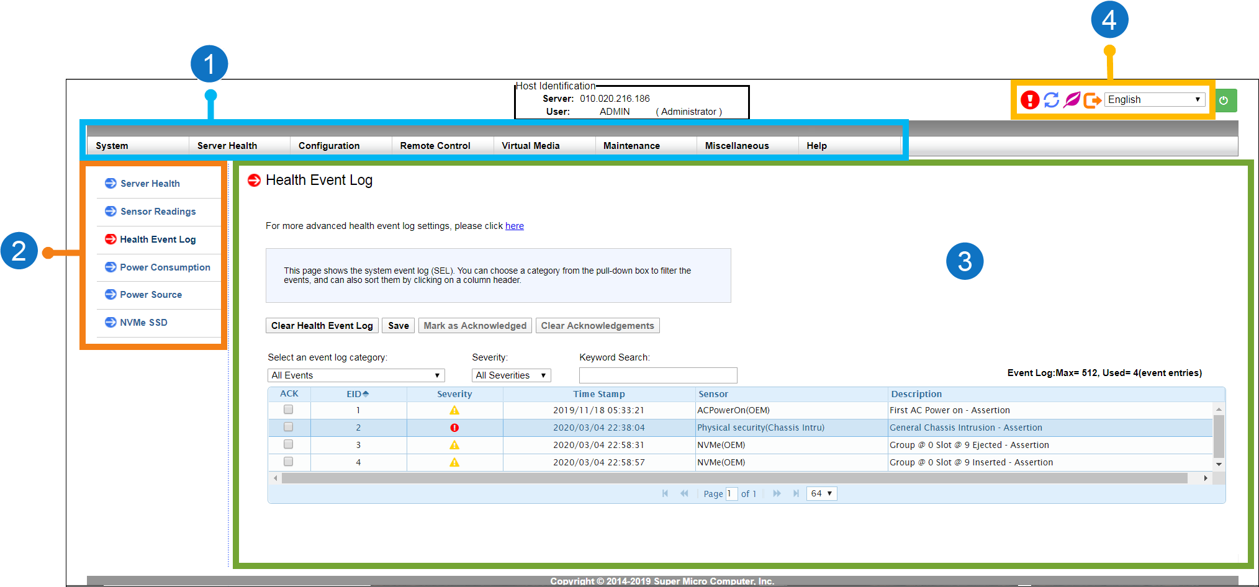1259x587 pixels.
Task: Tick the ACK checkbox for event 3
Action: coord(288,444)
